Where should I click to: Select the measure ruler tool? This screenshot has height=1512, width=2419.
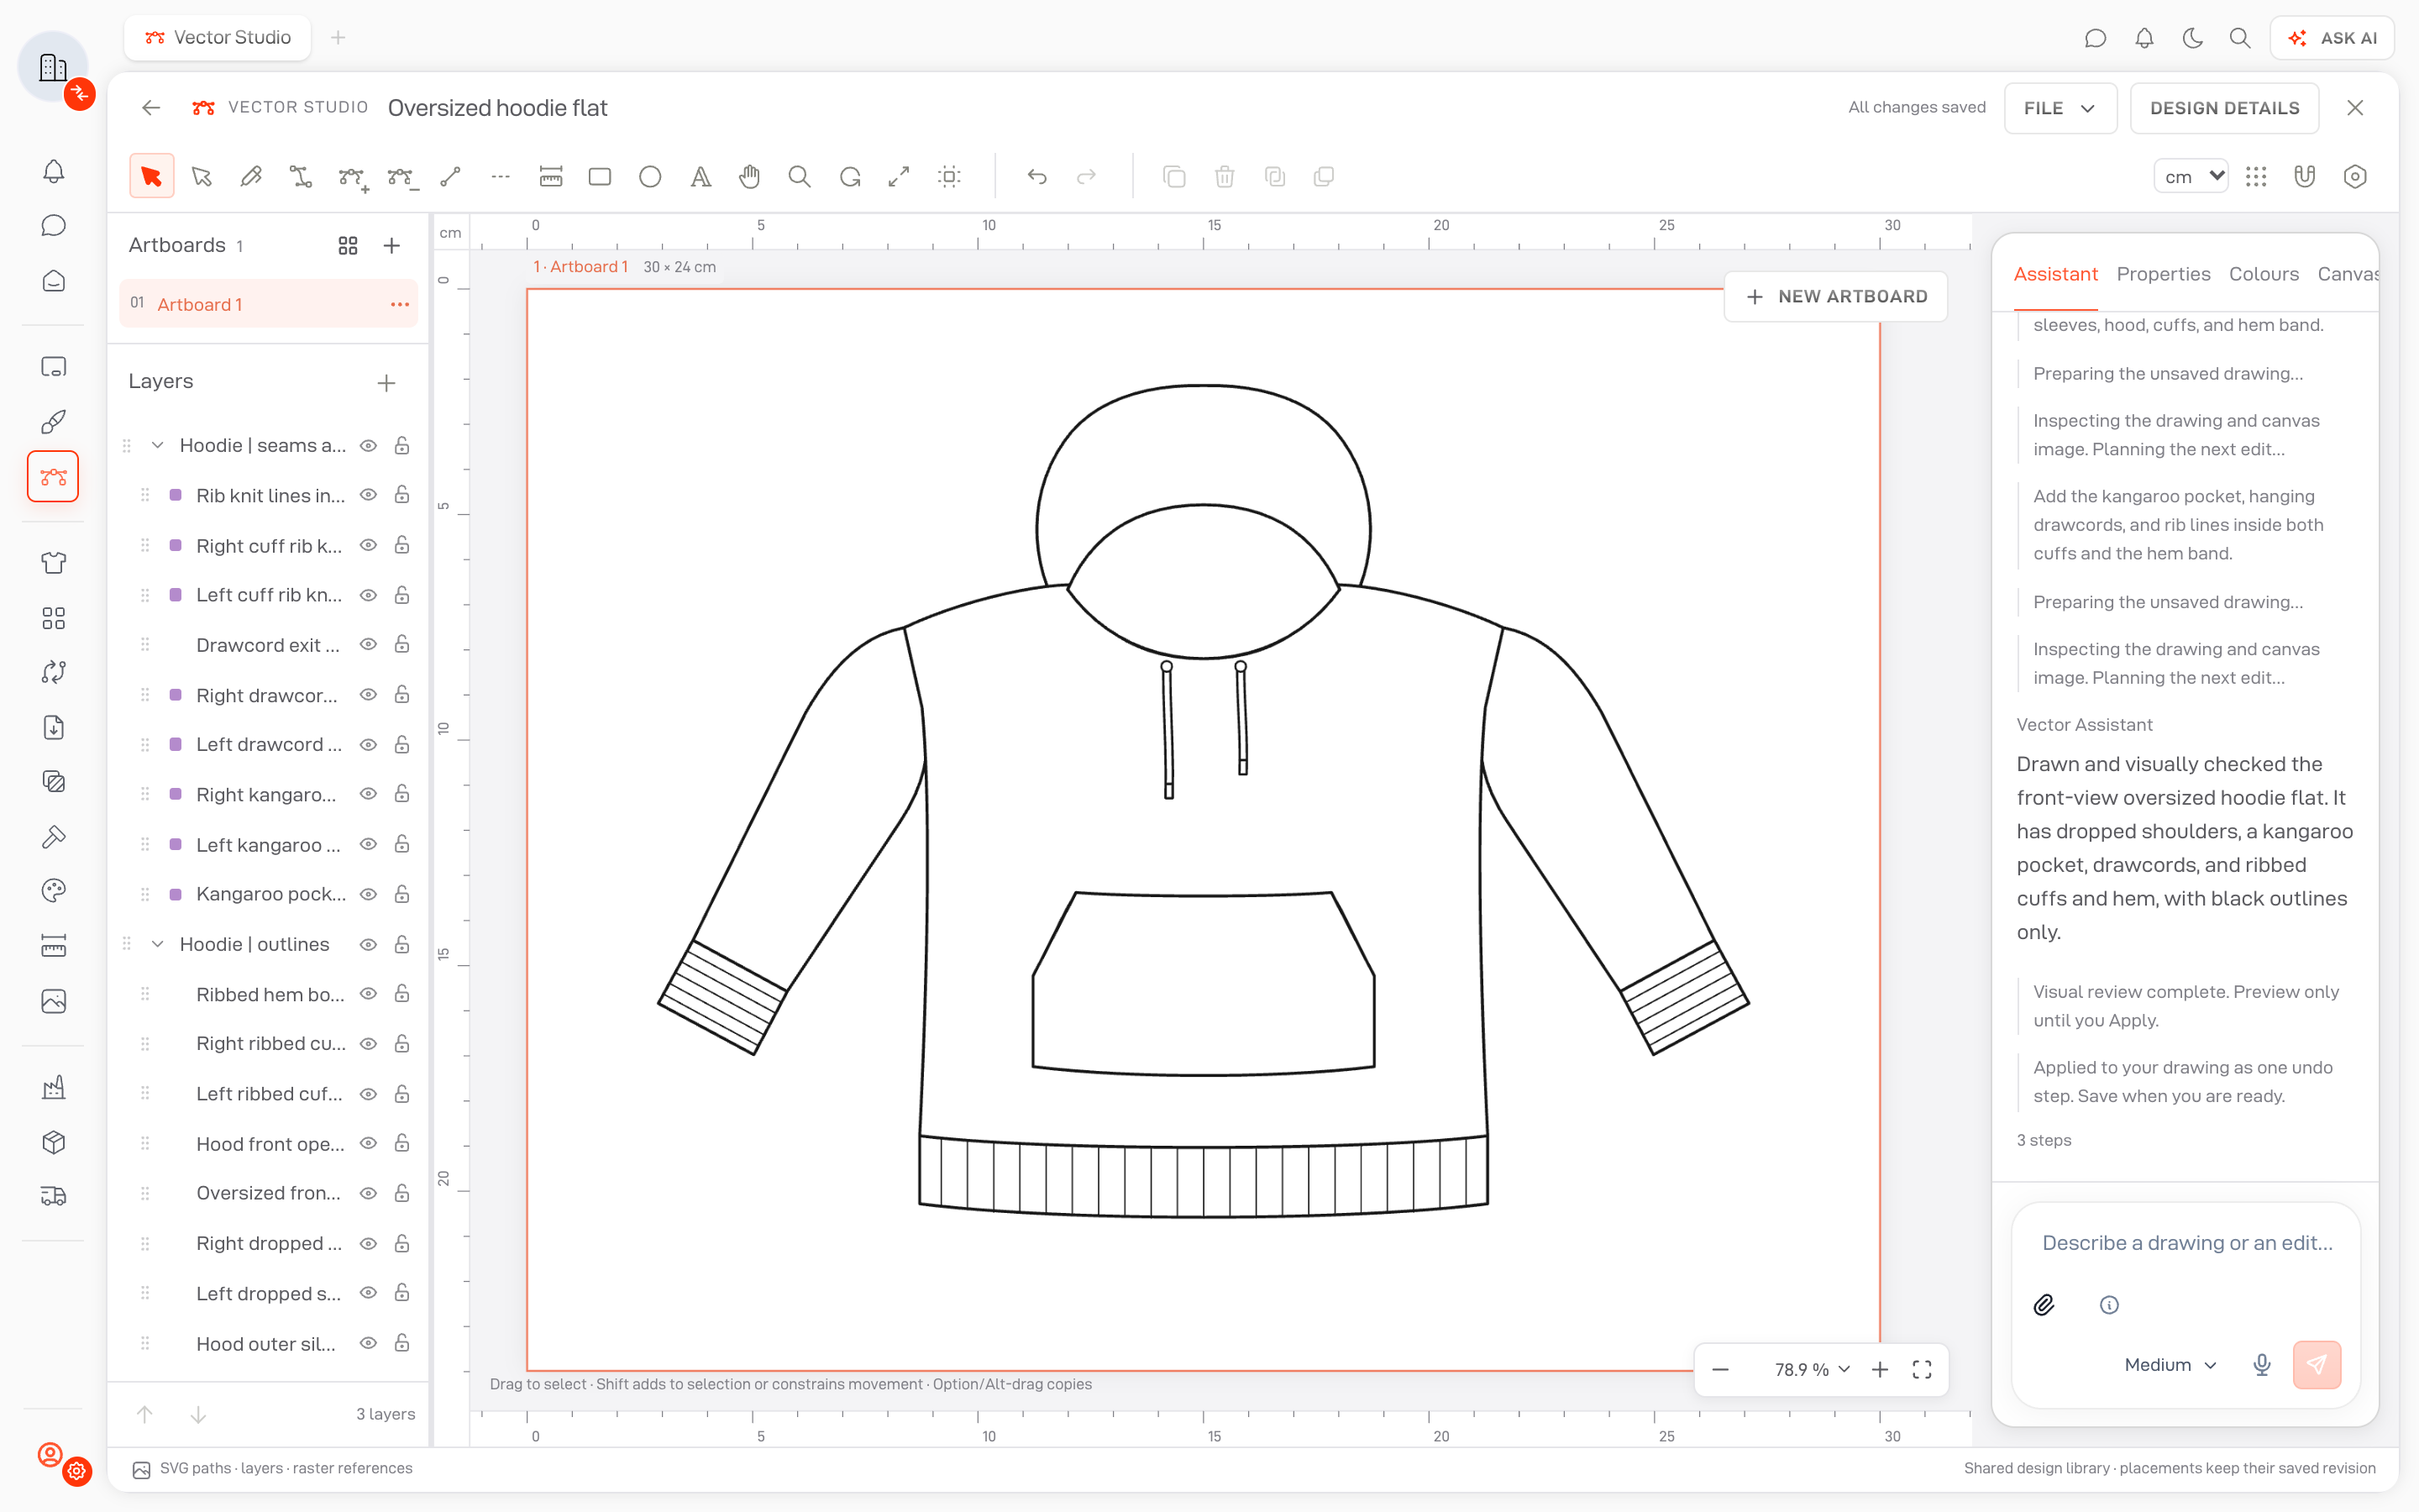point(551,177)
